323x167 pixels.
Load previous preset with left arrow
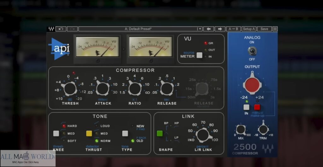pyautogui.click(x=208, y=29)
